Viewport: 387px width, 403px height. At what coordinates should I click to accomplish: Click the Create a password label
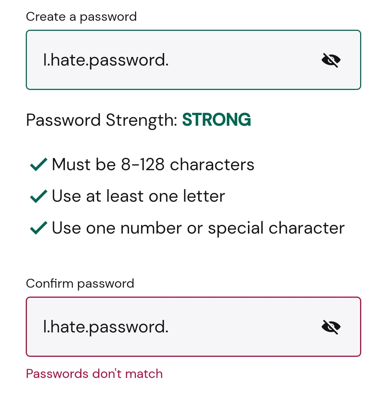click(81, 17)
